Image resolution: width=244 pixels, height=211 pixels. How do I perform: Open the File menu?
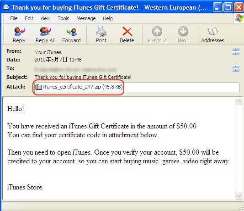click(x=14, y=18)
